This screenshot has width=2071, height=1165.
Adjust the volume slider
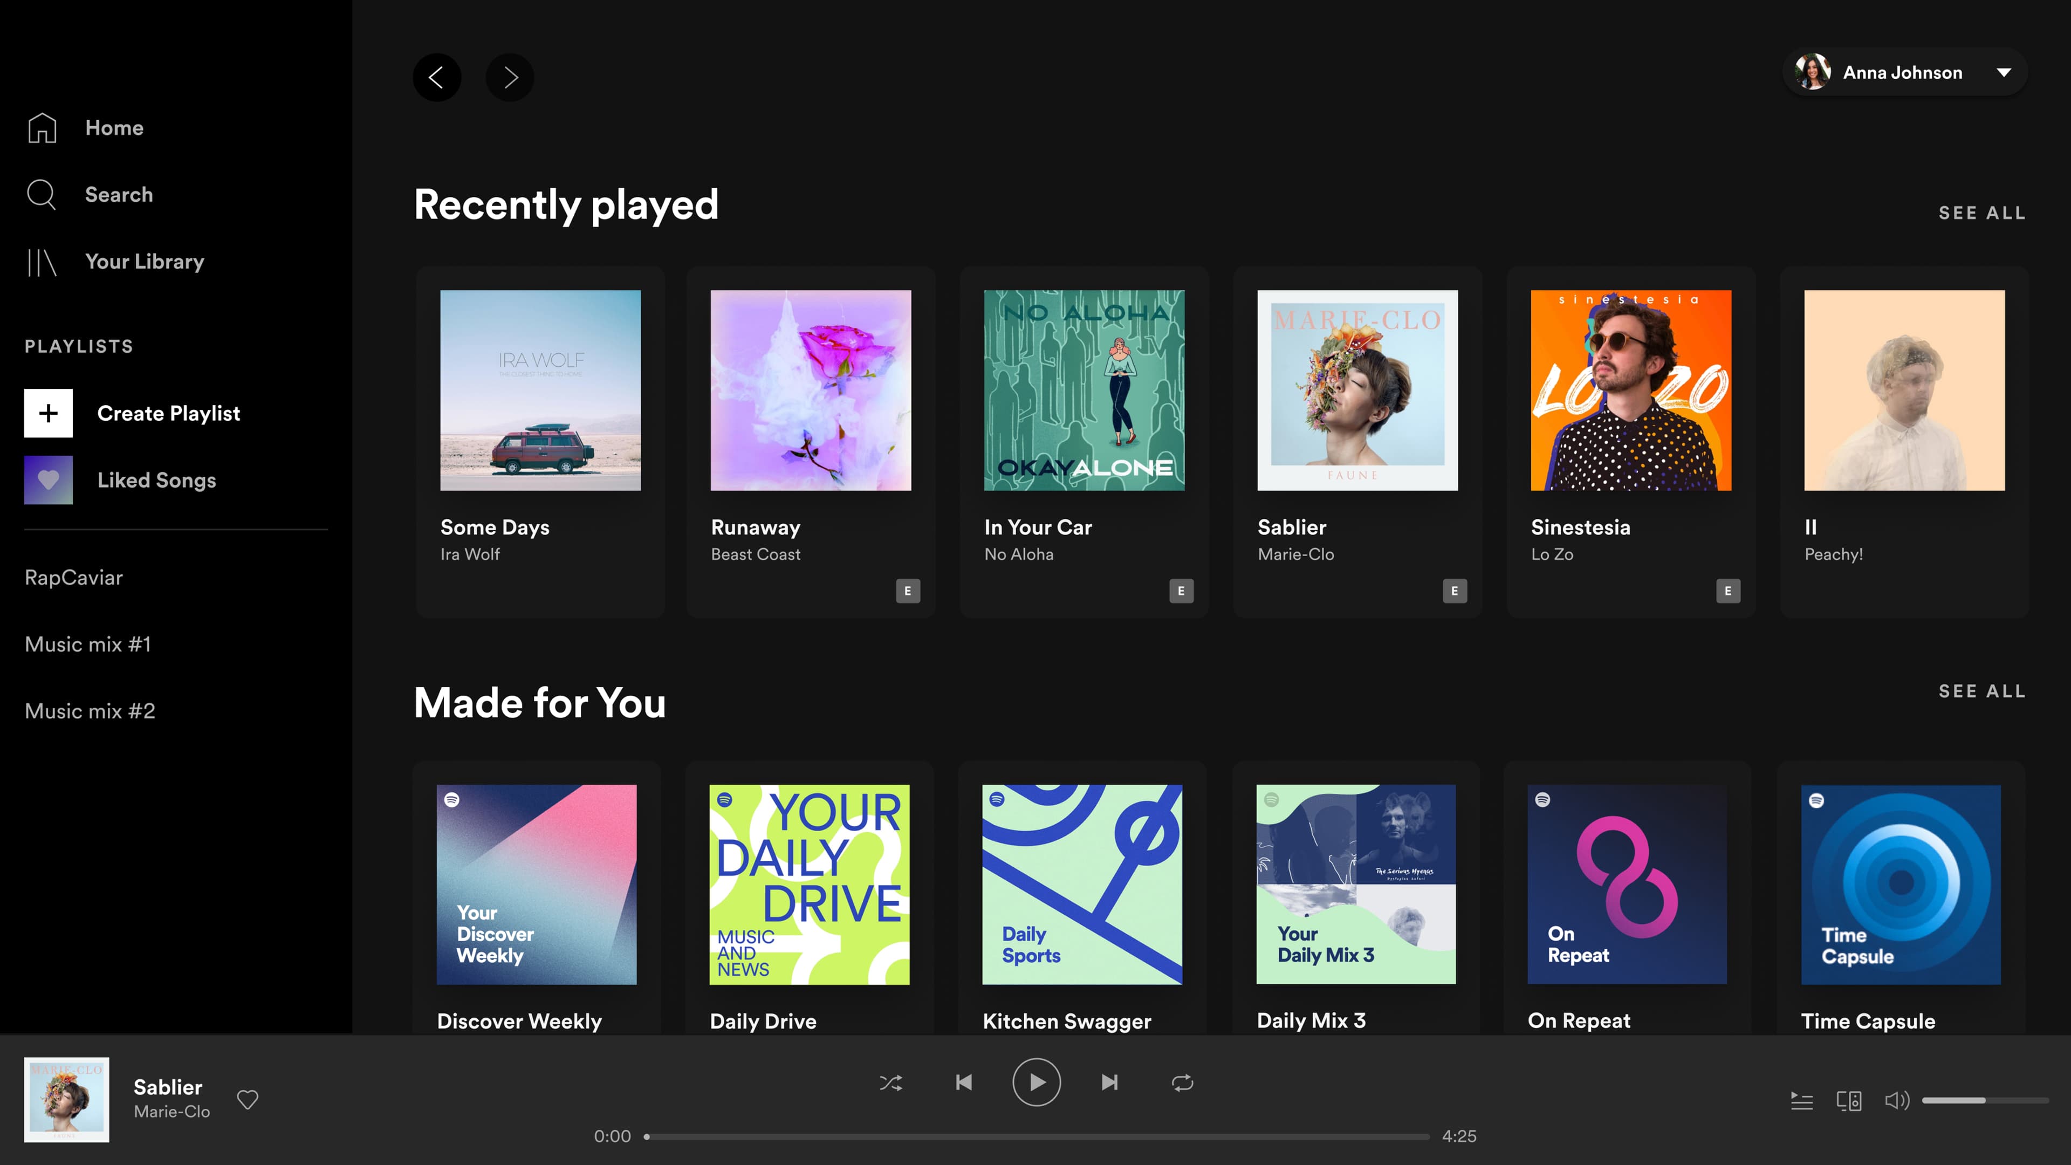(x=1985, y=1100)
